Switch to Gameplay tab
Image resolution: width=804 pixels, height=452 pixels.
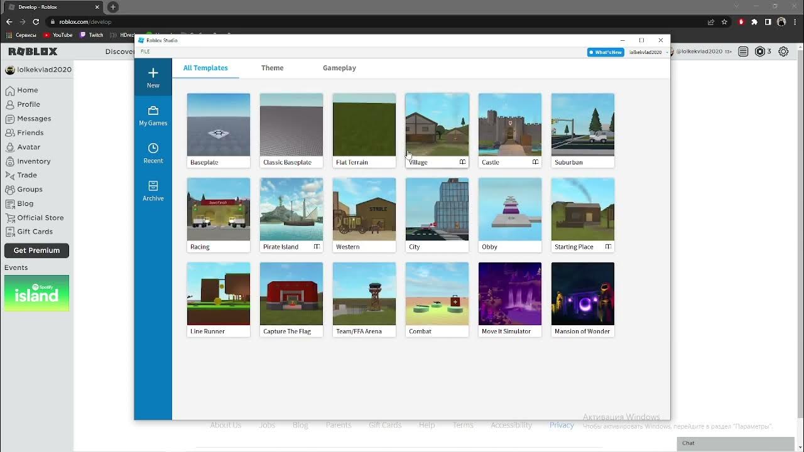coord(339,68)
